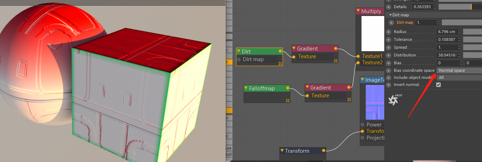The height and width of the screenshot is (162, 482).
Task: Collapse the ImageTexture node triangle
Action: point(362,80)
